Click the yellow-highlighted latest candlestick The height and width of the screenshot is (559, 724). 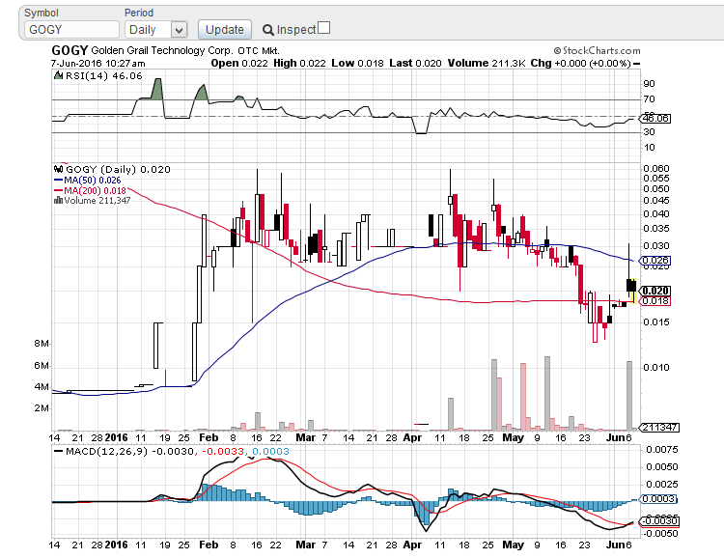[x=634, y=291]
